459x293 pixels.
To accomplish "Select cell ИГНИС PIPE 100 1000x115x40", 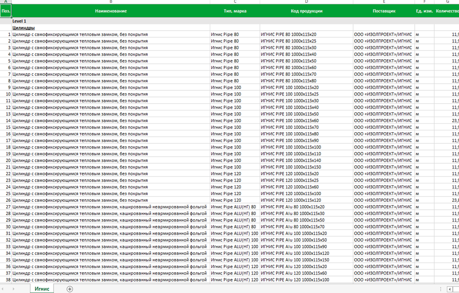I will [x=307, y=107].
